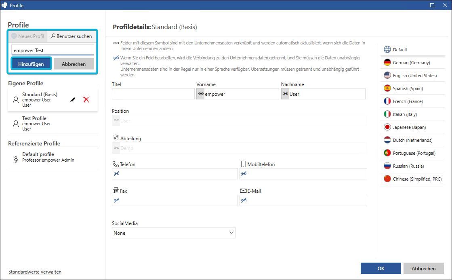Image resolution: width=452 pixels, height=280 pixels.
Task: Select Chinese (Simplified, PRC) language
Action: 413,179
